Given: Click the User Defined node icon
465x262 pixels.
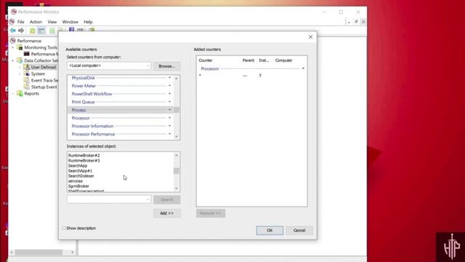Looking at the screenshot, I should pyautogui.click(x=27, y=67).
